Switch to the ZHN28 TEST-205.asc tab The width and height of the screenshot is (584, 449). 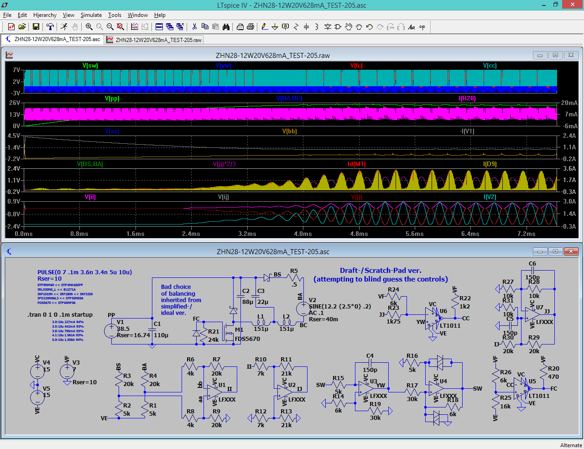click(x=52, y=39)
